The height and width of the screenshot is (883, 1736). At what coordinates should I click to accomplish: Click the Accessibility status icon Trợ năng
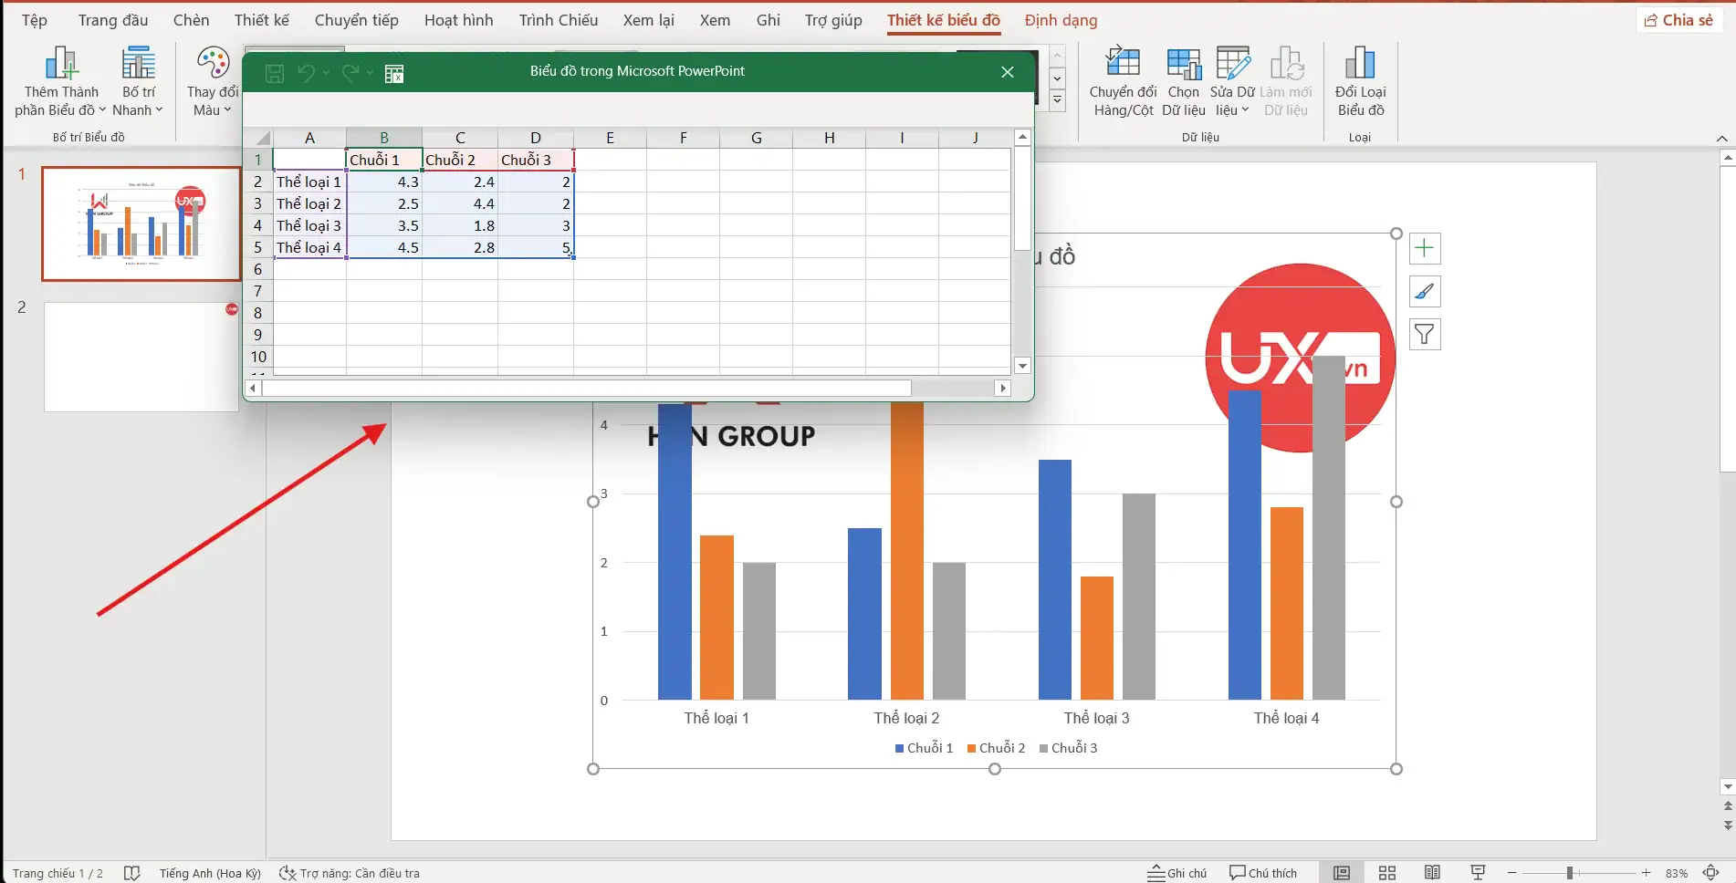(x=350, y=873)
